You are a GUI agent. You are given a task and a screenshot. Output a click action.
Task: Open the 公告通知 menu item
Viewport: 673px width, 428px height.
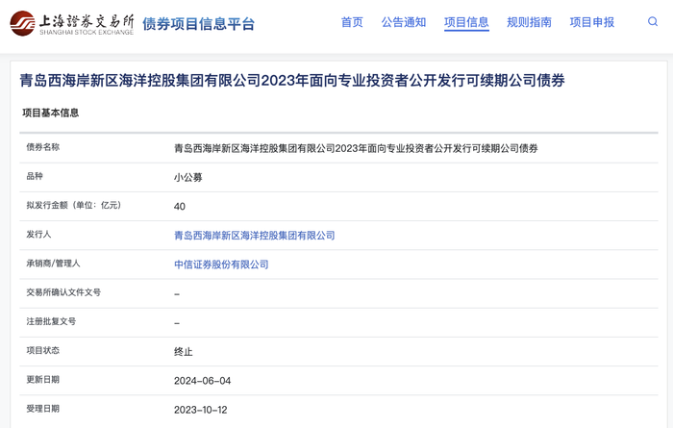[x=403, y=22]
